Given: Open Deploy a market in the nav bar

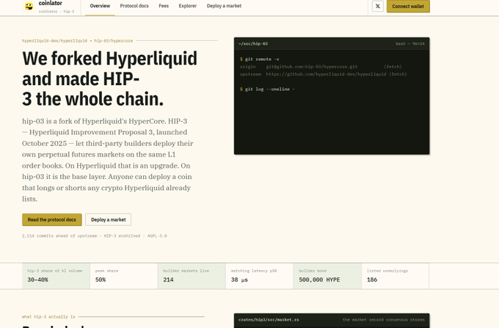Looking at the screenshot, I should (x=224, y=6).
